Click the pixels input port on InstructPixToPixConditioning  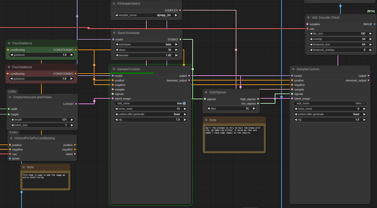click(x=10, y=158)
